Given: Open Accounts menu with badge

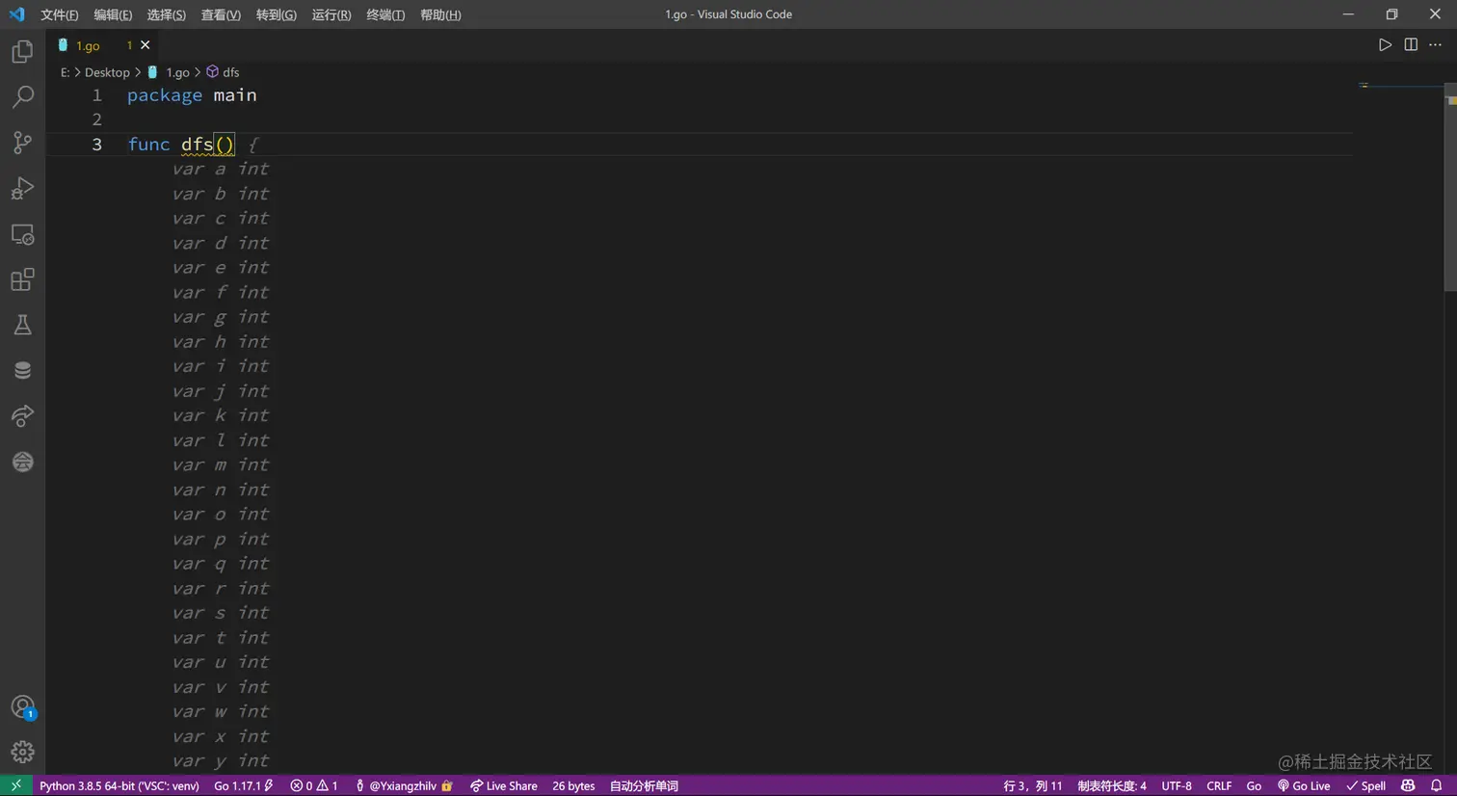Looking at the screenshot, I should click(22, 707).
